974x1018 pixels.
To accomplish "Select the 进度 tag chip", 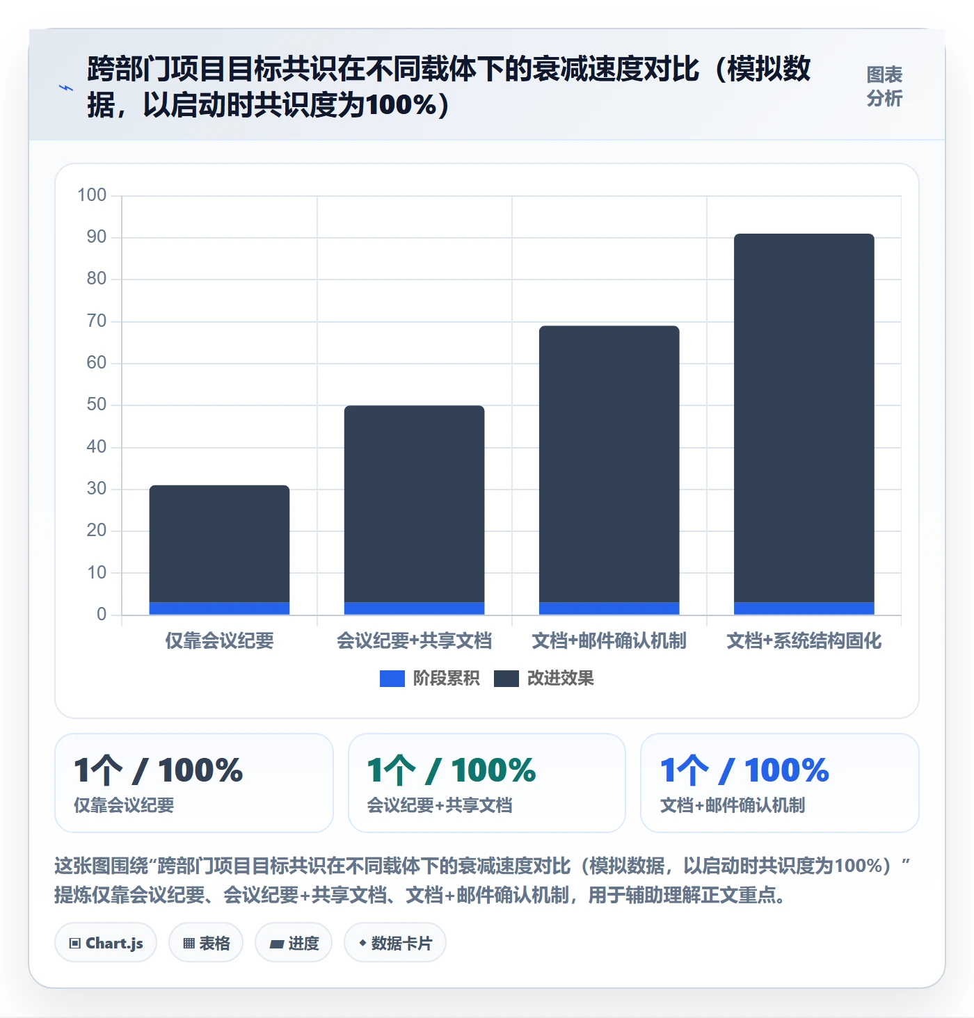I will click(294, 943).
